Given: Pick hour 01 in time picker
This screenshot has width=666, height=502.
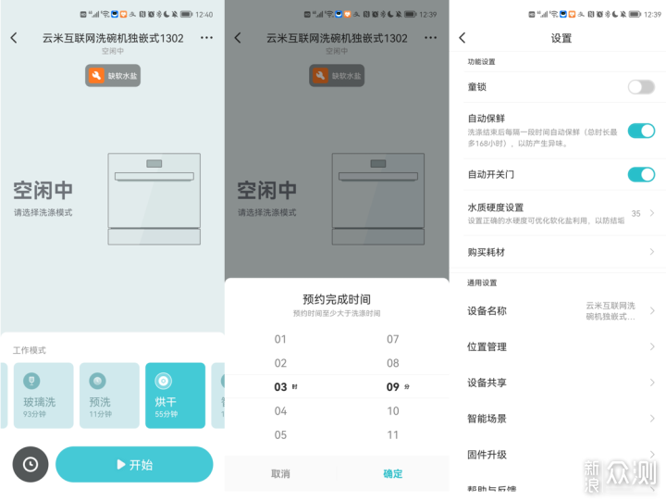Looking at the screenshot, I should tap(280, 339).
